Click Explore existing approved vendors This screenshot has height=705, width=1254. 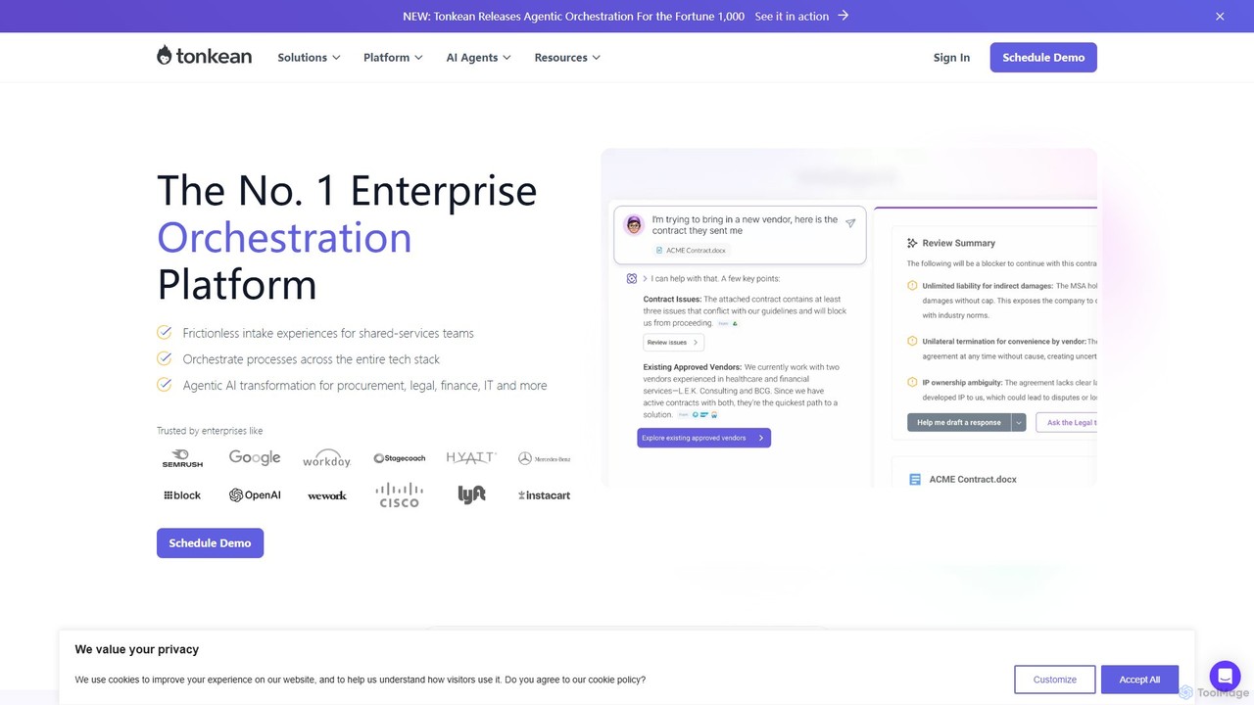pyautogui.click(x=703, y=438)
